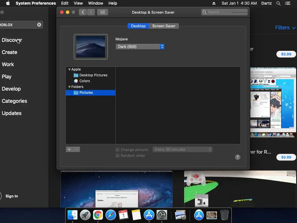The width and height of the screenshot is (297, 223).
Task: Expand the Filters dropdown in App Store
Action: [x=285, y=28]
